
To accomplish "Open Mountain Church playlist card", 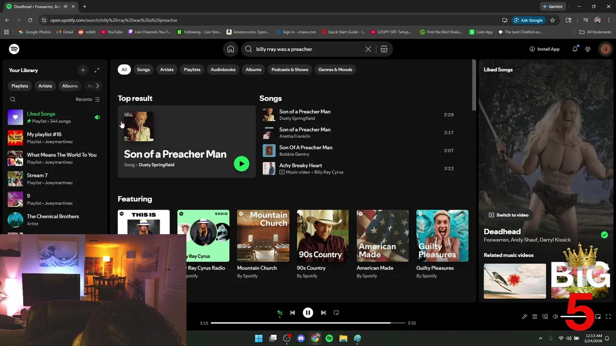I will tap(263, 245).
